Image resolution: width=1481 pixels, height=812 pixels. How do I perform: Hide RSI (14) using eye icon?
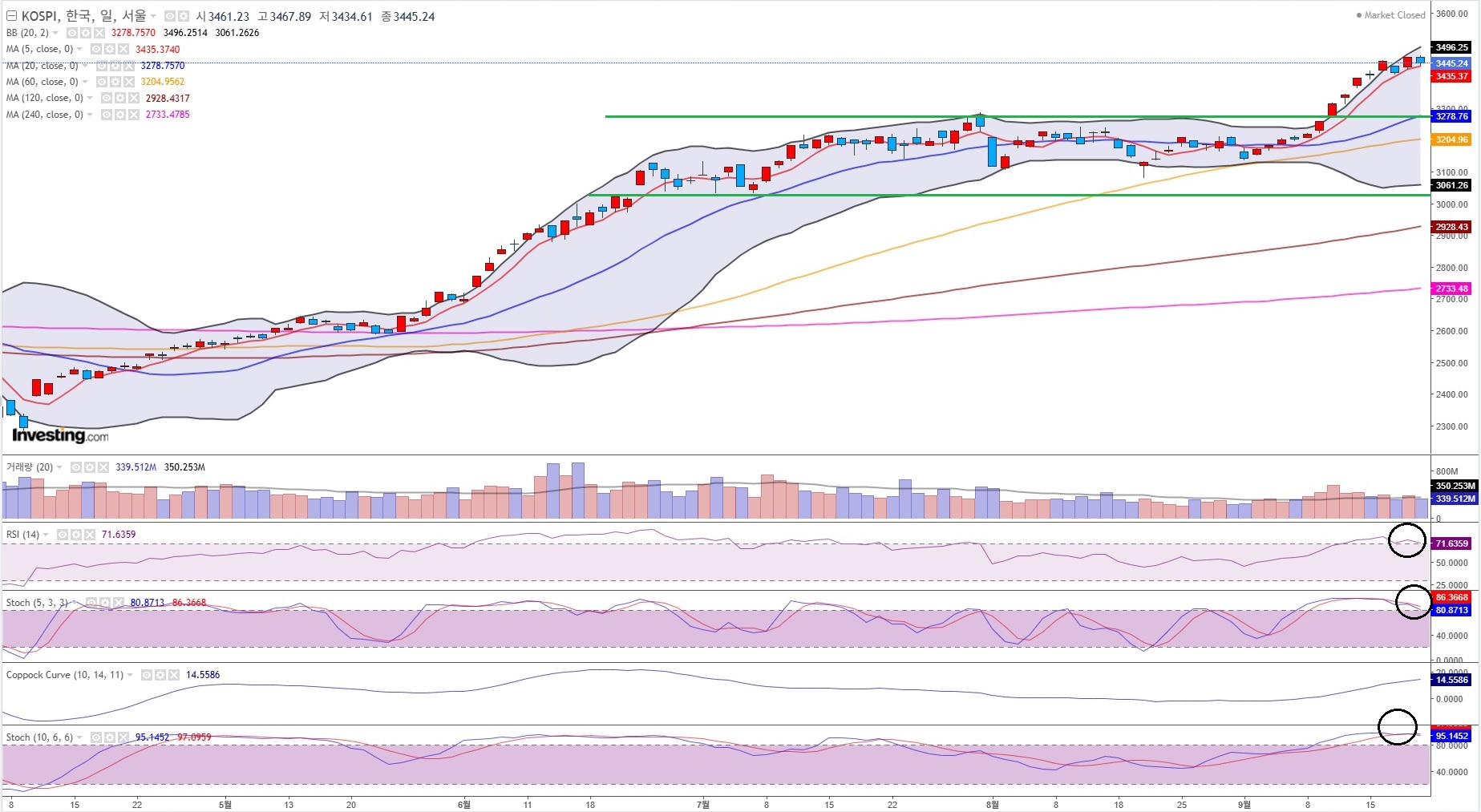pos(63,535)
